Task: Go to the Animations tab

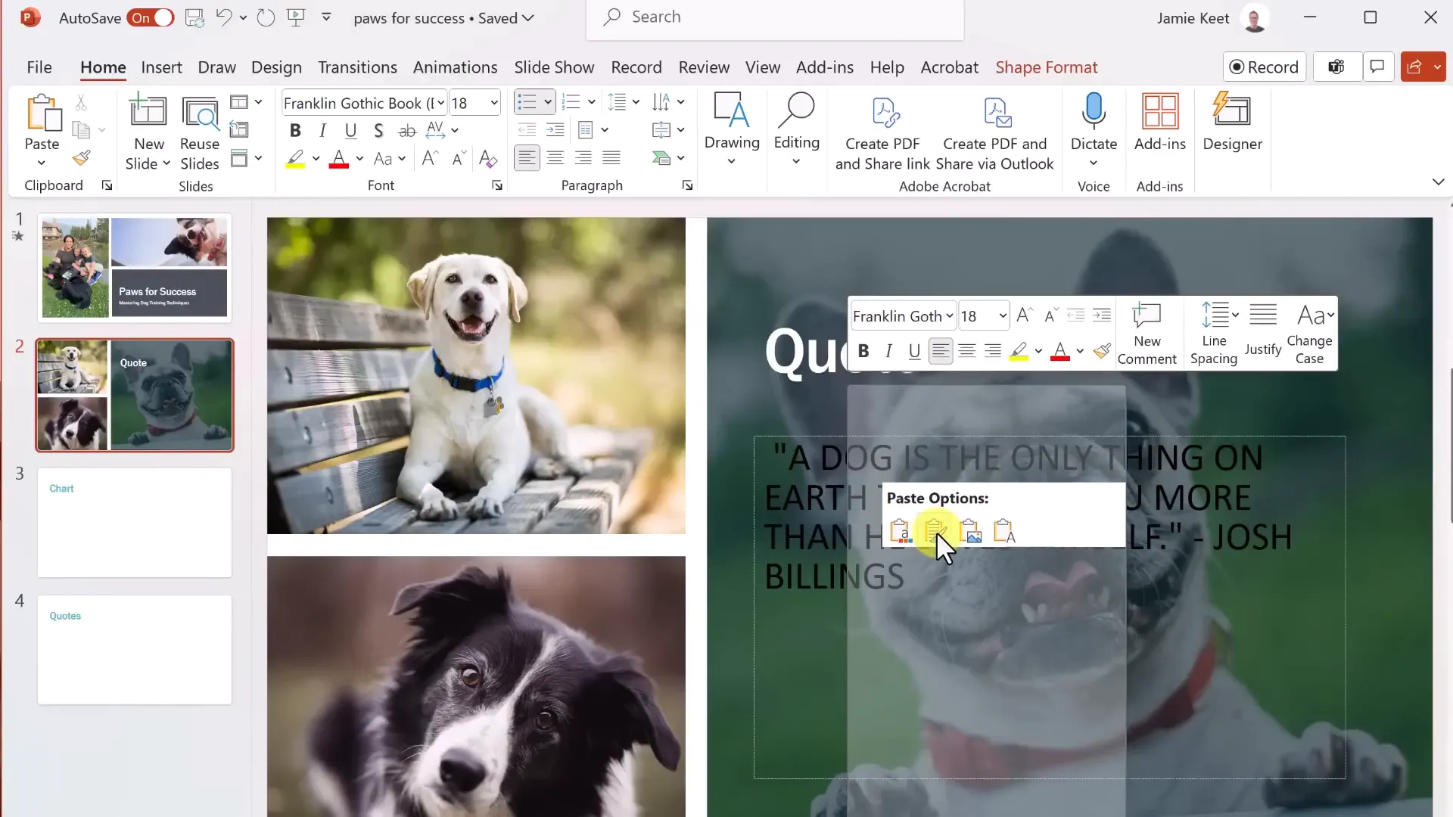Action: 455,67
